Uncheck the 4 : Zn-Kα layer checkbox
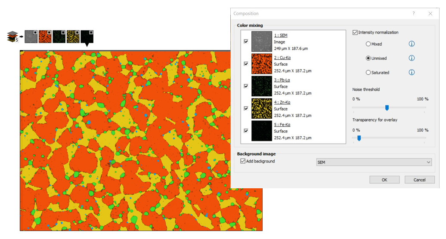 coord(246,108)
